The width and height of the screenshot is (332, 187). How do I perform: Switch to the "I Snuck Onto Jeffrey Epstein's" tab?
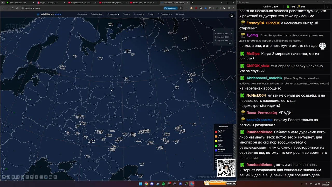point(113,3)
